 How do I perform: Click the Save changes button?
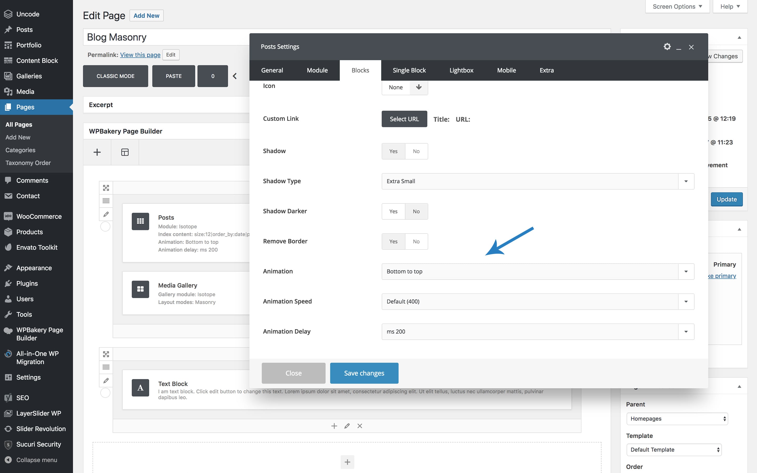click(x=364, y=373)
